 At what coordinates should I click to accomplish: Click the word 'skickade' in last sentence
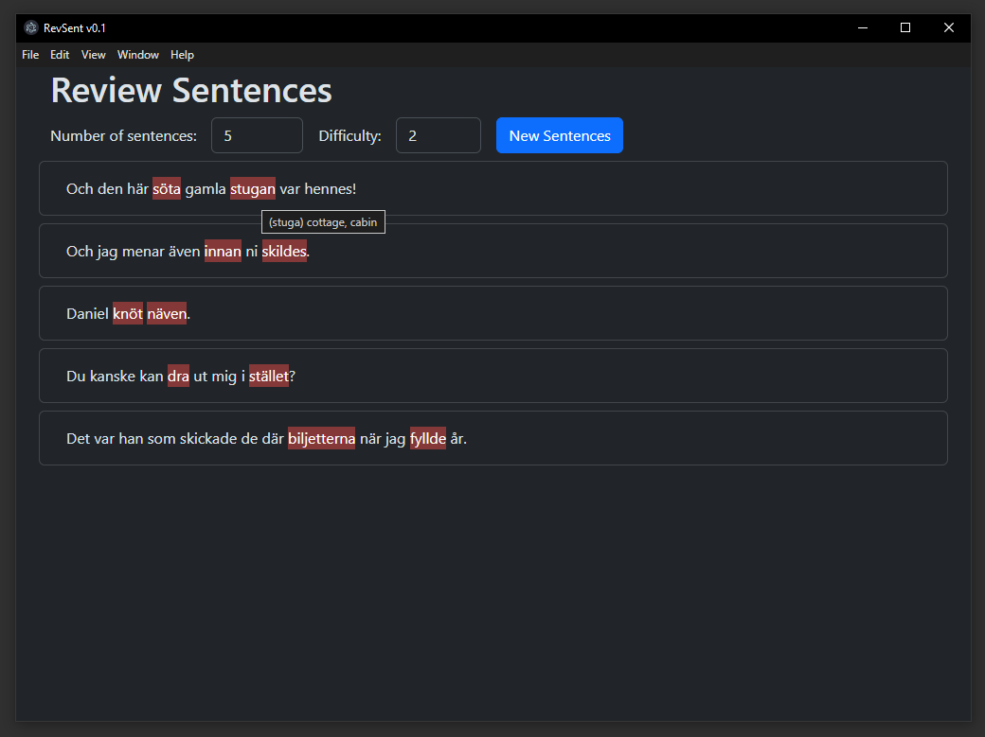click(x=208, y=438)
